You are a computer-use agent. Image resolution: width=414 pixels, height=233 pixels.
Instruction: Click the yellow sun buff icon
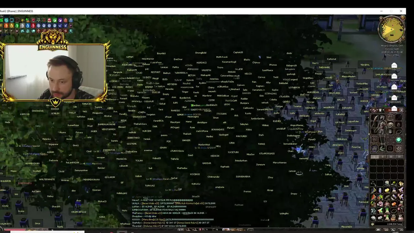[x=22, y=20]
